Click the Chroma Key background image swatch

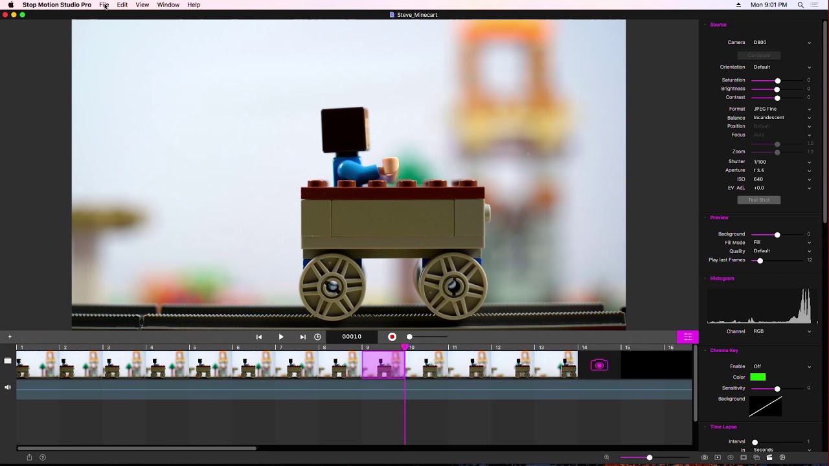[x=766, y=406]
